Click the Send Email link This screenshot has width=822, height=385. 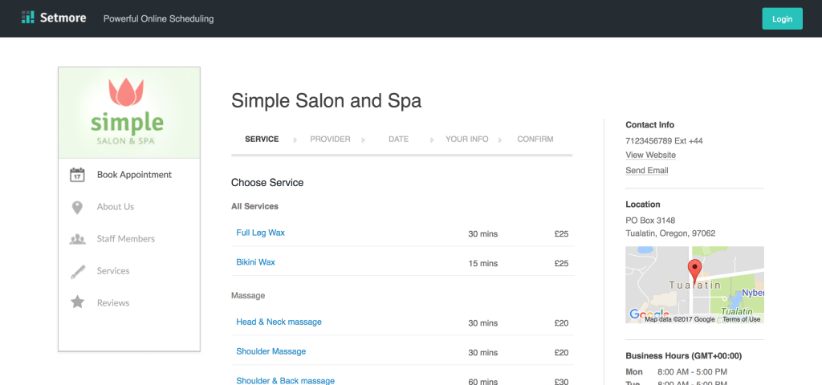[x=647, y=171]
